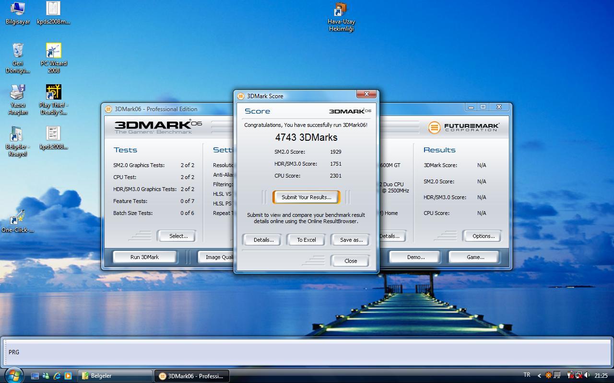Screen dimensions: 614x383
Task: Click the 3DMark06 main window title icon
Action: tap(108, 109)
